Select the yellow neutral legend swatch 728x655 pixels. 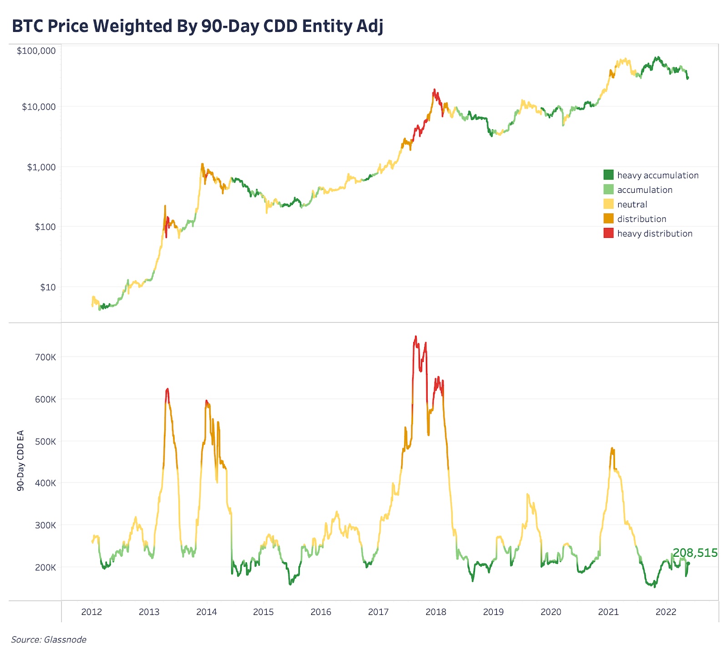click(x=608, y=204)
